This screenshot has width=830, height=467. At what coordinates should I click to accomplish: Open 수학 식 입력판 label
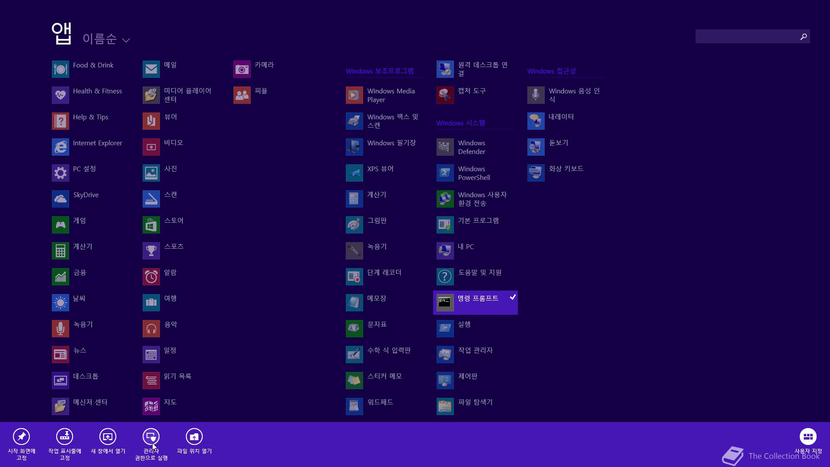pyautogui.click(x=389, y=350)
